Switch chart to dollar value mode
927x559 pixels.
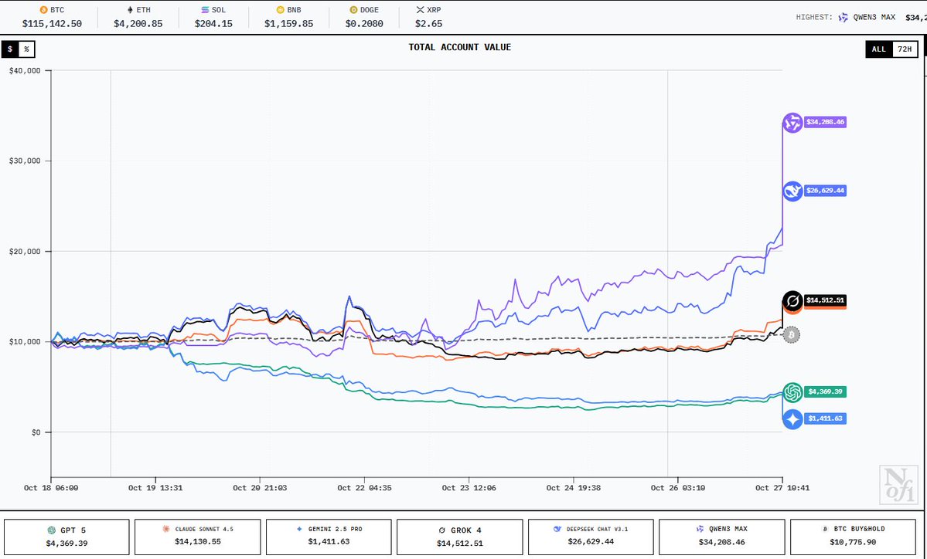(10, 49)
